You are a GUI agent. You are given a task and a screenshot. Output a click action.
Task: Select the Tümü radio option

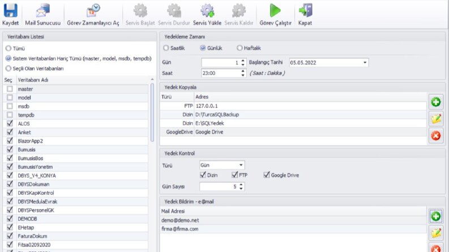(x=8, y=48)
